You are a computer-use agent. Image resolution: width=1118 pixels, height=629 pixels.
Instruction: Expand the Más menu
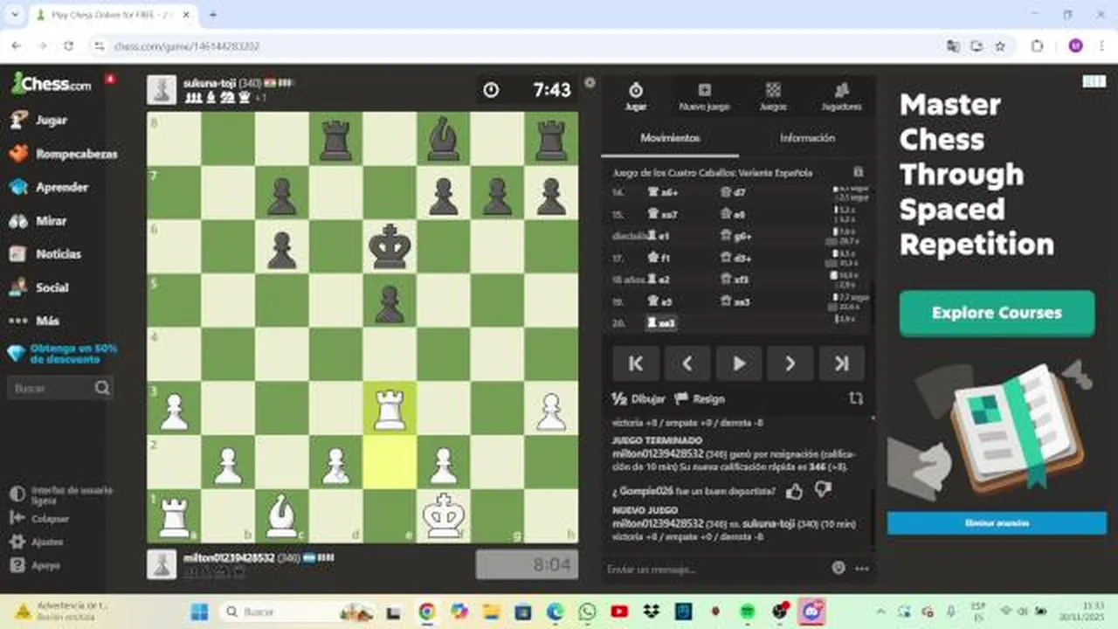(35, 321)
